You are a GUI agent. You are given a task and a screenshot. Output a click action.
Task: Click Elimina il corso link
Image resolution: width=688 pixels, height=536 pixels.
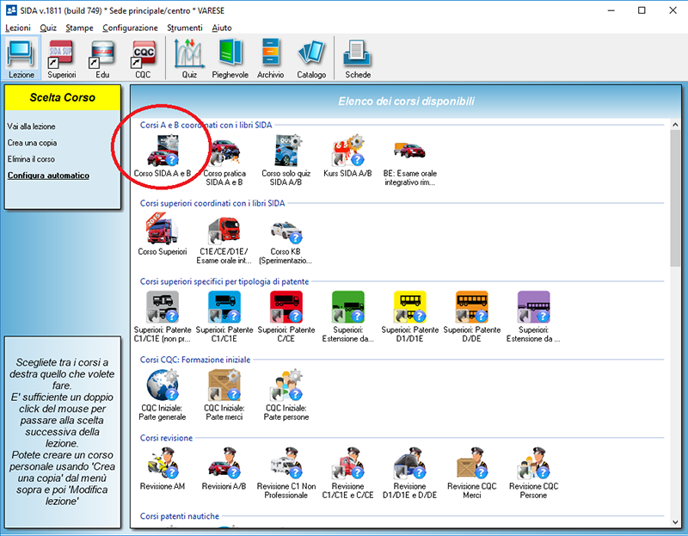click(31, 159)
